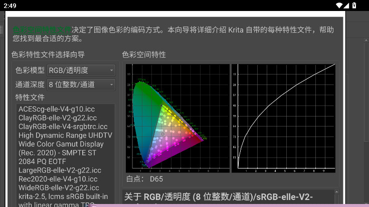369x207 pixels.
Task: Click the arrow on the 色彩模型 combo box
Action: pos(111,70)
